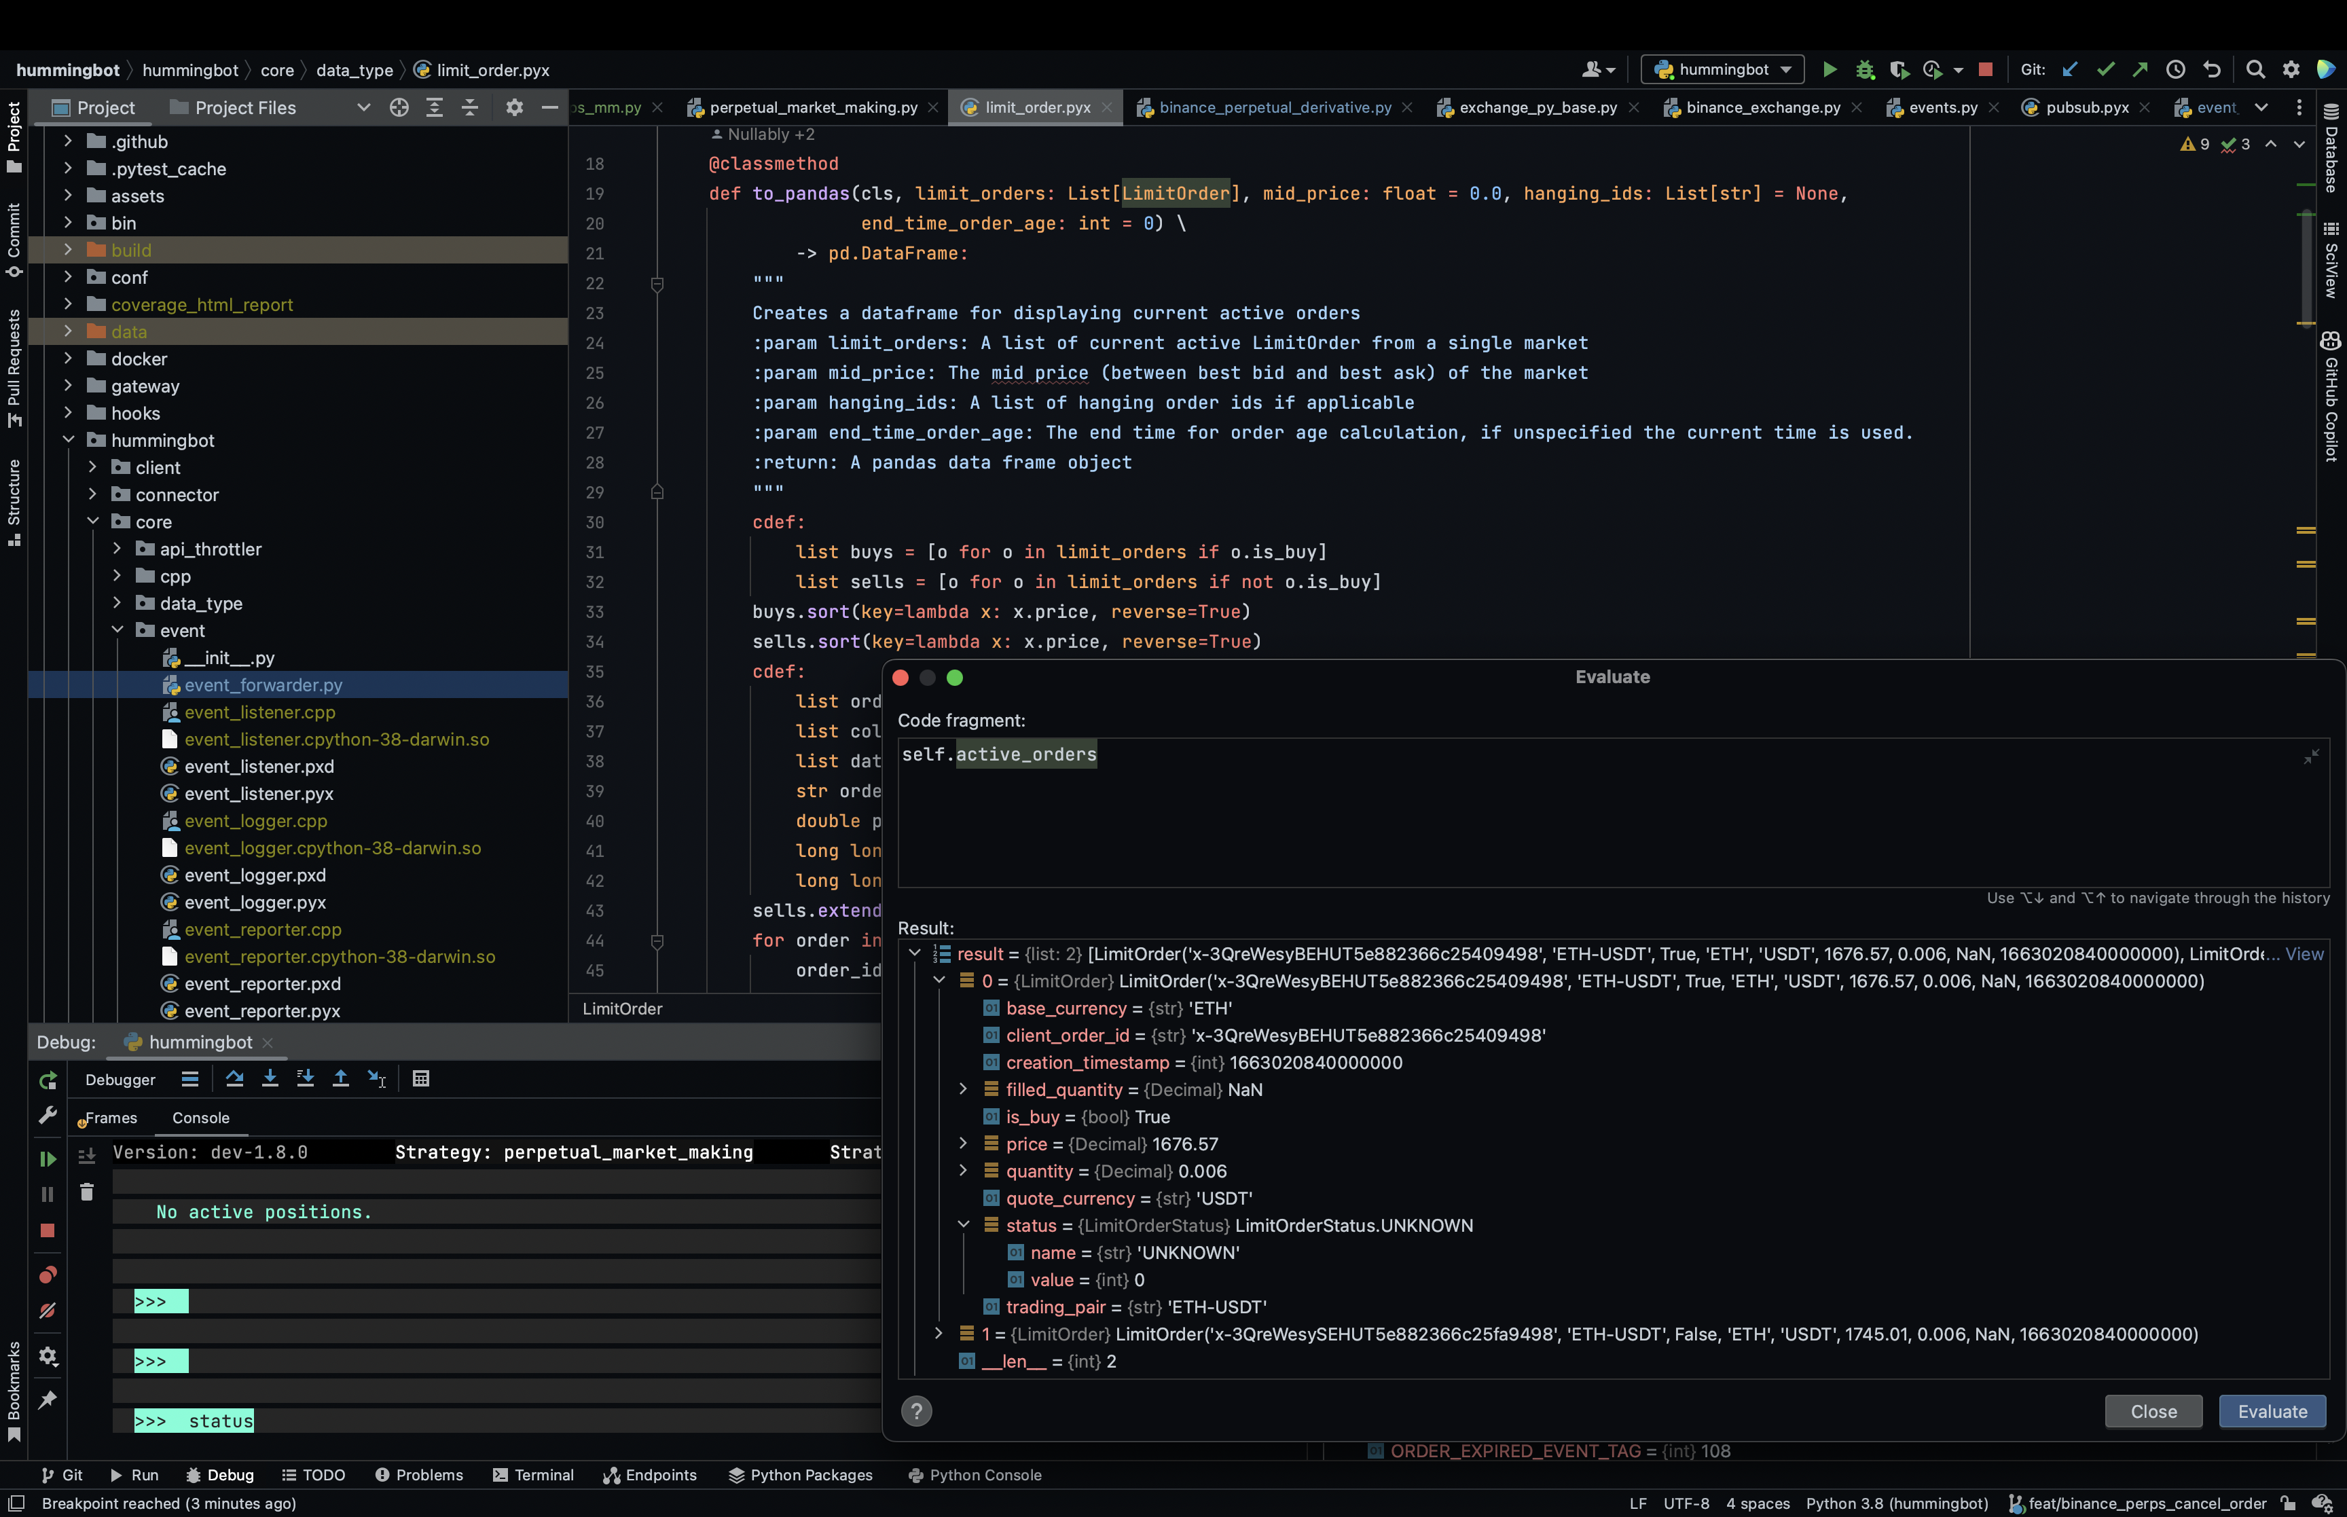Click the Step Over debugger icon
2347x1517 pixels.
(x=234, y=1078)
